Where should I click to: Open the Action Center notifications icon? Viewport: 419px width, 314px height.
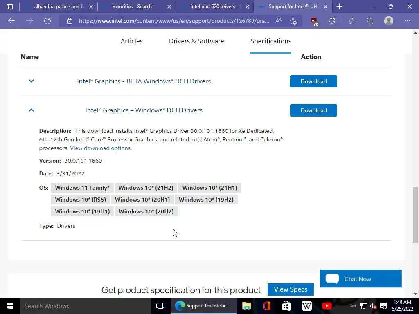[x=383, y=306]
